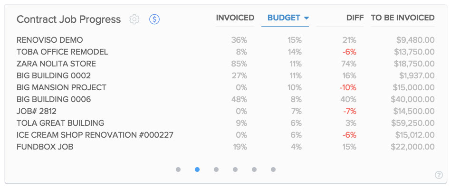Image resolution: width=451 pixels, height=188 pixels.
Task: Select the active second pagination dot
Action: (197, 169)
